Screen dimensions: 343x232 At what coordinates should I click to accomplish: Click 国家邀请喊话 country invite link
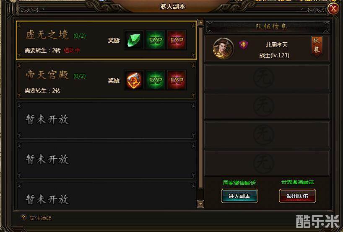click(239, 183)
